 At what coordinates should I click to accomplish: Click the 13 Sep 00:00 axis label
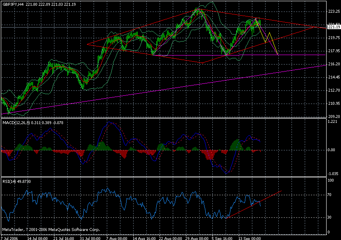[x=250, y=238]
